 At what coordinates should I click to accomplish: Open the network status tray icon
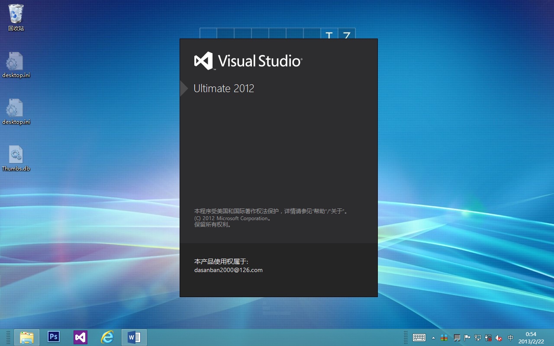tap(478, 338)
